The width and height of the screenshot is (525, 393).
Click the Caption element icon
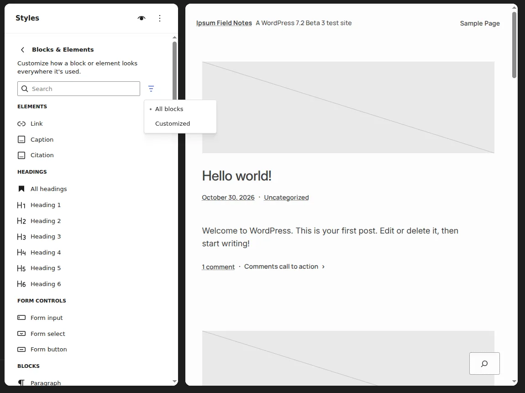point(21,139)
